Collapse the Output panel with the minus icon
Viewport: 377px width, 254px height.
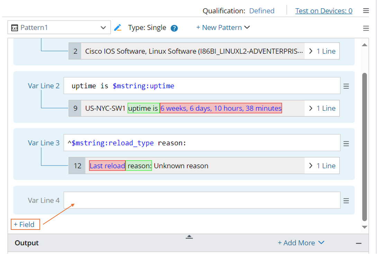(x=359, y=243)
